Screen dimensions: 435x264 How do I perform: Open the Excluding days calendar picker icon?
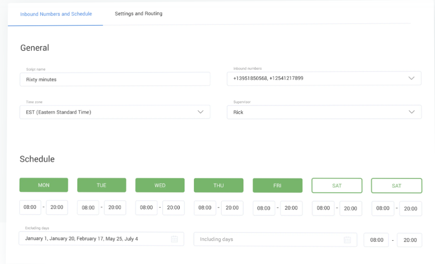(x=175, y=239)
